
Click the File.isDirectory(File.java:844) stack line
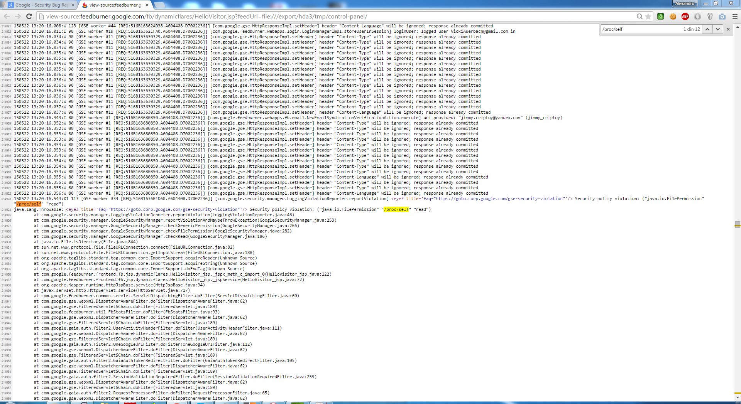[x=86, y=242]
